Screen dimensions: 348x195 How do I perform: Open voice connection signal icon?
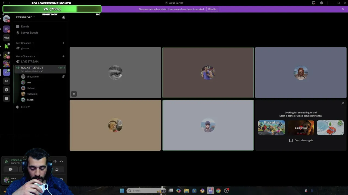coord(6,161)
